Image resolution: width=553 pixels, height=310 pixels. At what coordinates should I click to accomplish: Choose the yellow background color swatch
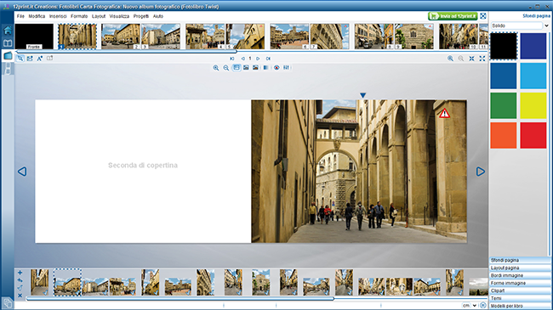pyautogui.click(x=533, y=105)
